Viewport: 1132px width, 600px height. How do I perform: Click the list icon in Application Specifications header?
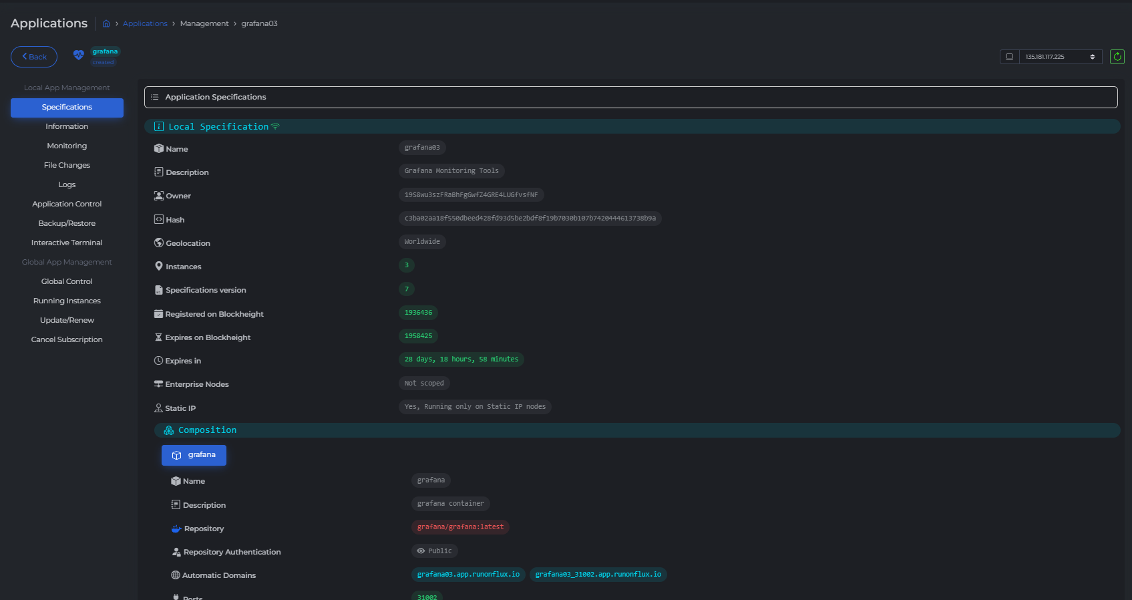coord(155,97)
